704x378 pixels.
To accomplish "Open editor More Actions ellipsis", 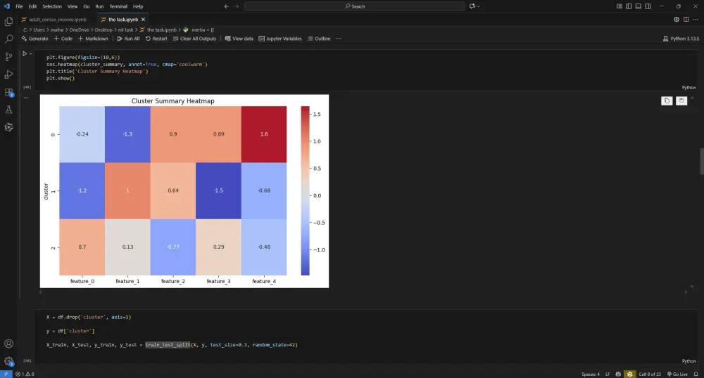I will click(696, 19).
